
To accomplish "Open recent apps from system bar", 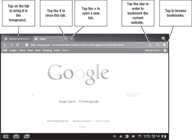I will tap(27, 136).
